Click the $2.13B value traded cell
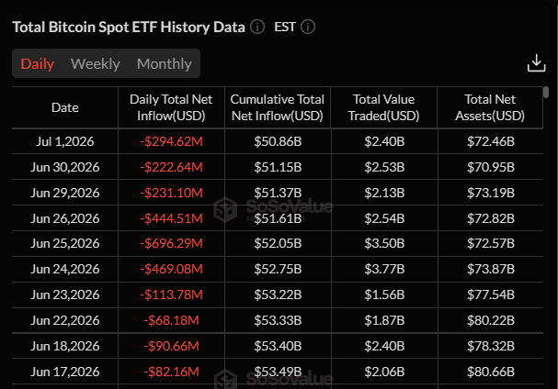Viewport: 558px width, 389px height. click(x=384, y=193)
